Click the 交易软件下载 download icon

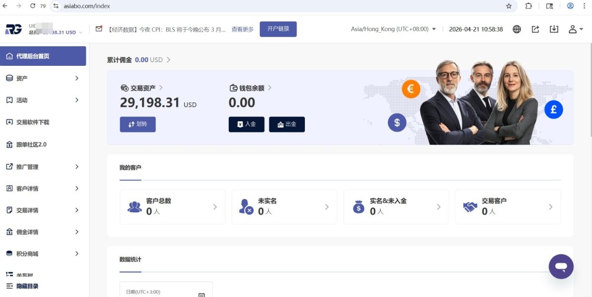[9, 122]
